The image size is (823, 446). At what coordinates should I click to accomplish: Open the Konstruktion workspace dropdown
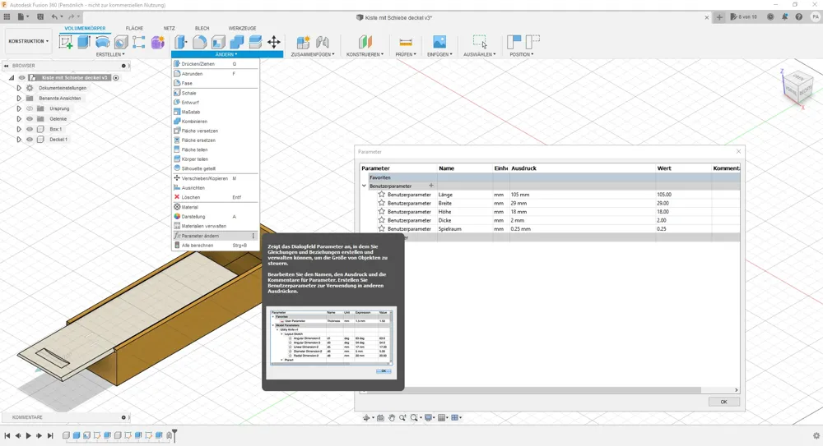28,41
